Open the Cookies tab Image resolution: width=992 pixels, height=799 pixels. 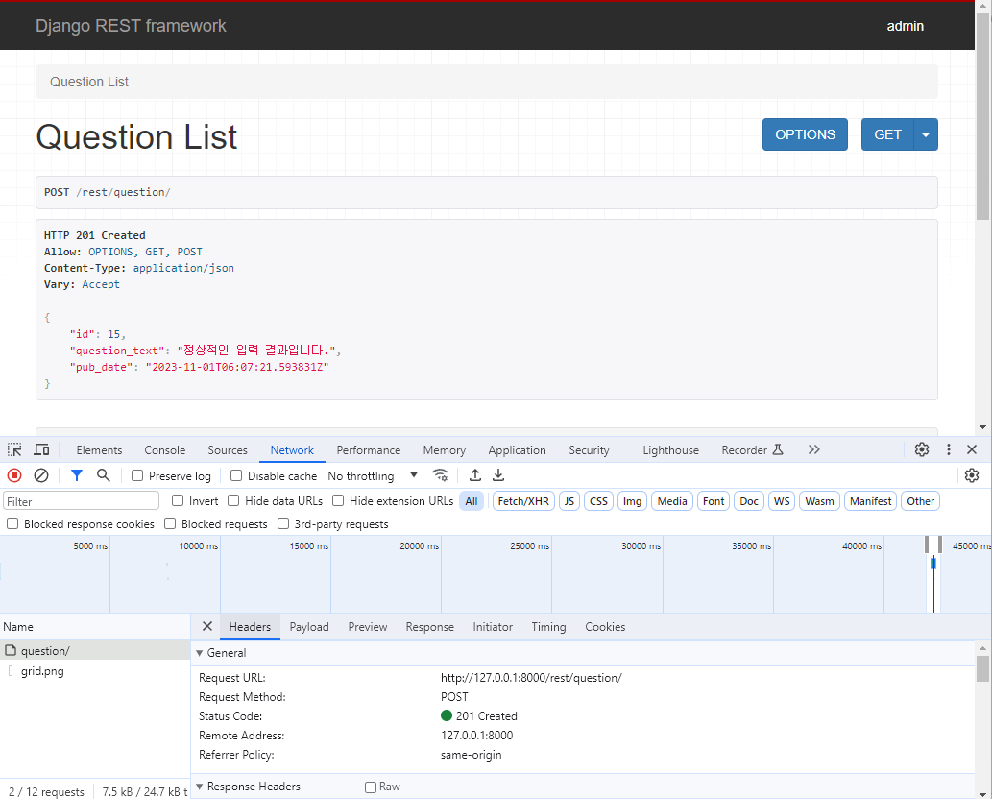coord(605,627)
